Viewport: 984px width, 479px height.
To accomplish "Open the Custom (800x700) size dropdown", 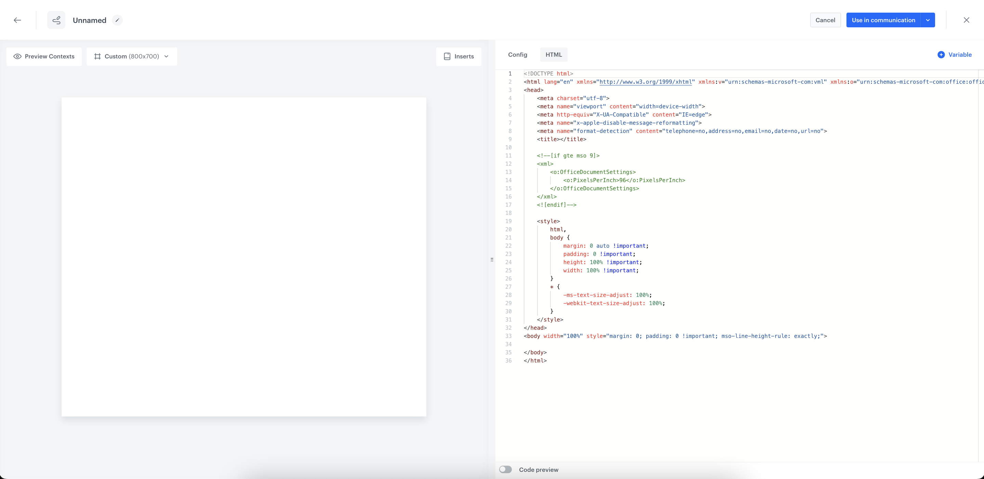I will (166, 56).
